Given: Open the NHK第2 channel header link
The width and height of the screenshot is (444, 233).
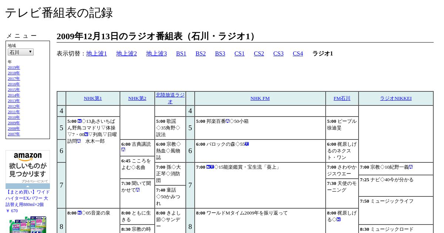Looking at the screenshot, I should click(137, 98).
